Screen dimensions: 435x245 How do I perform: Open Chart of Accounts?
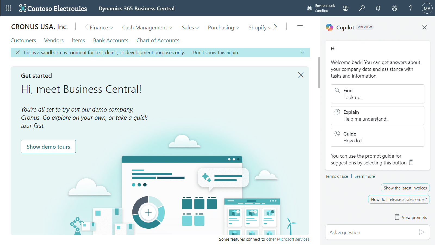158,40
